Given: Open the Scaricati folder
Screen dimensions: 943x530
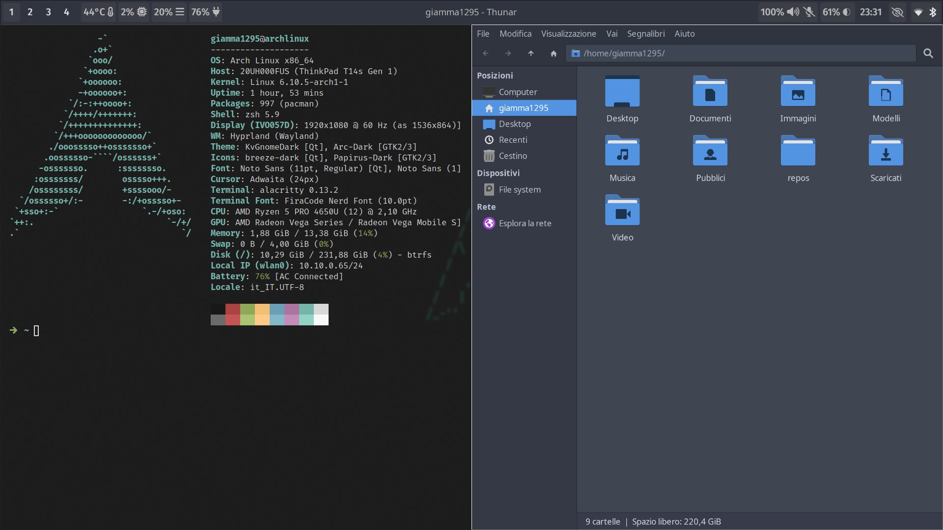Looking at the screenshot, I should point(886,151).
